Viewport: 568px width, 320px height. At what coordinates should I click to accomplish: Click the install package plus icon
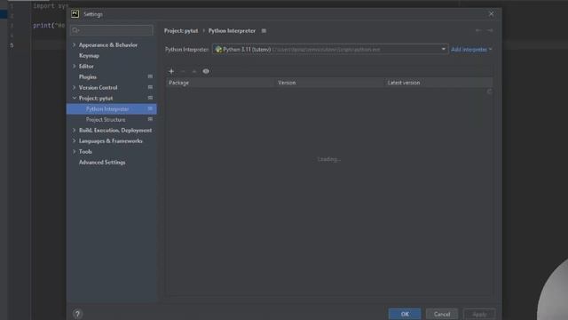point(171,71)
